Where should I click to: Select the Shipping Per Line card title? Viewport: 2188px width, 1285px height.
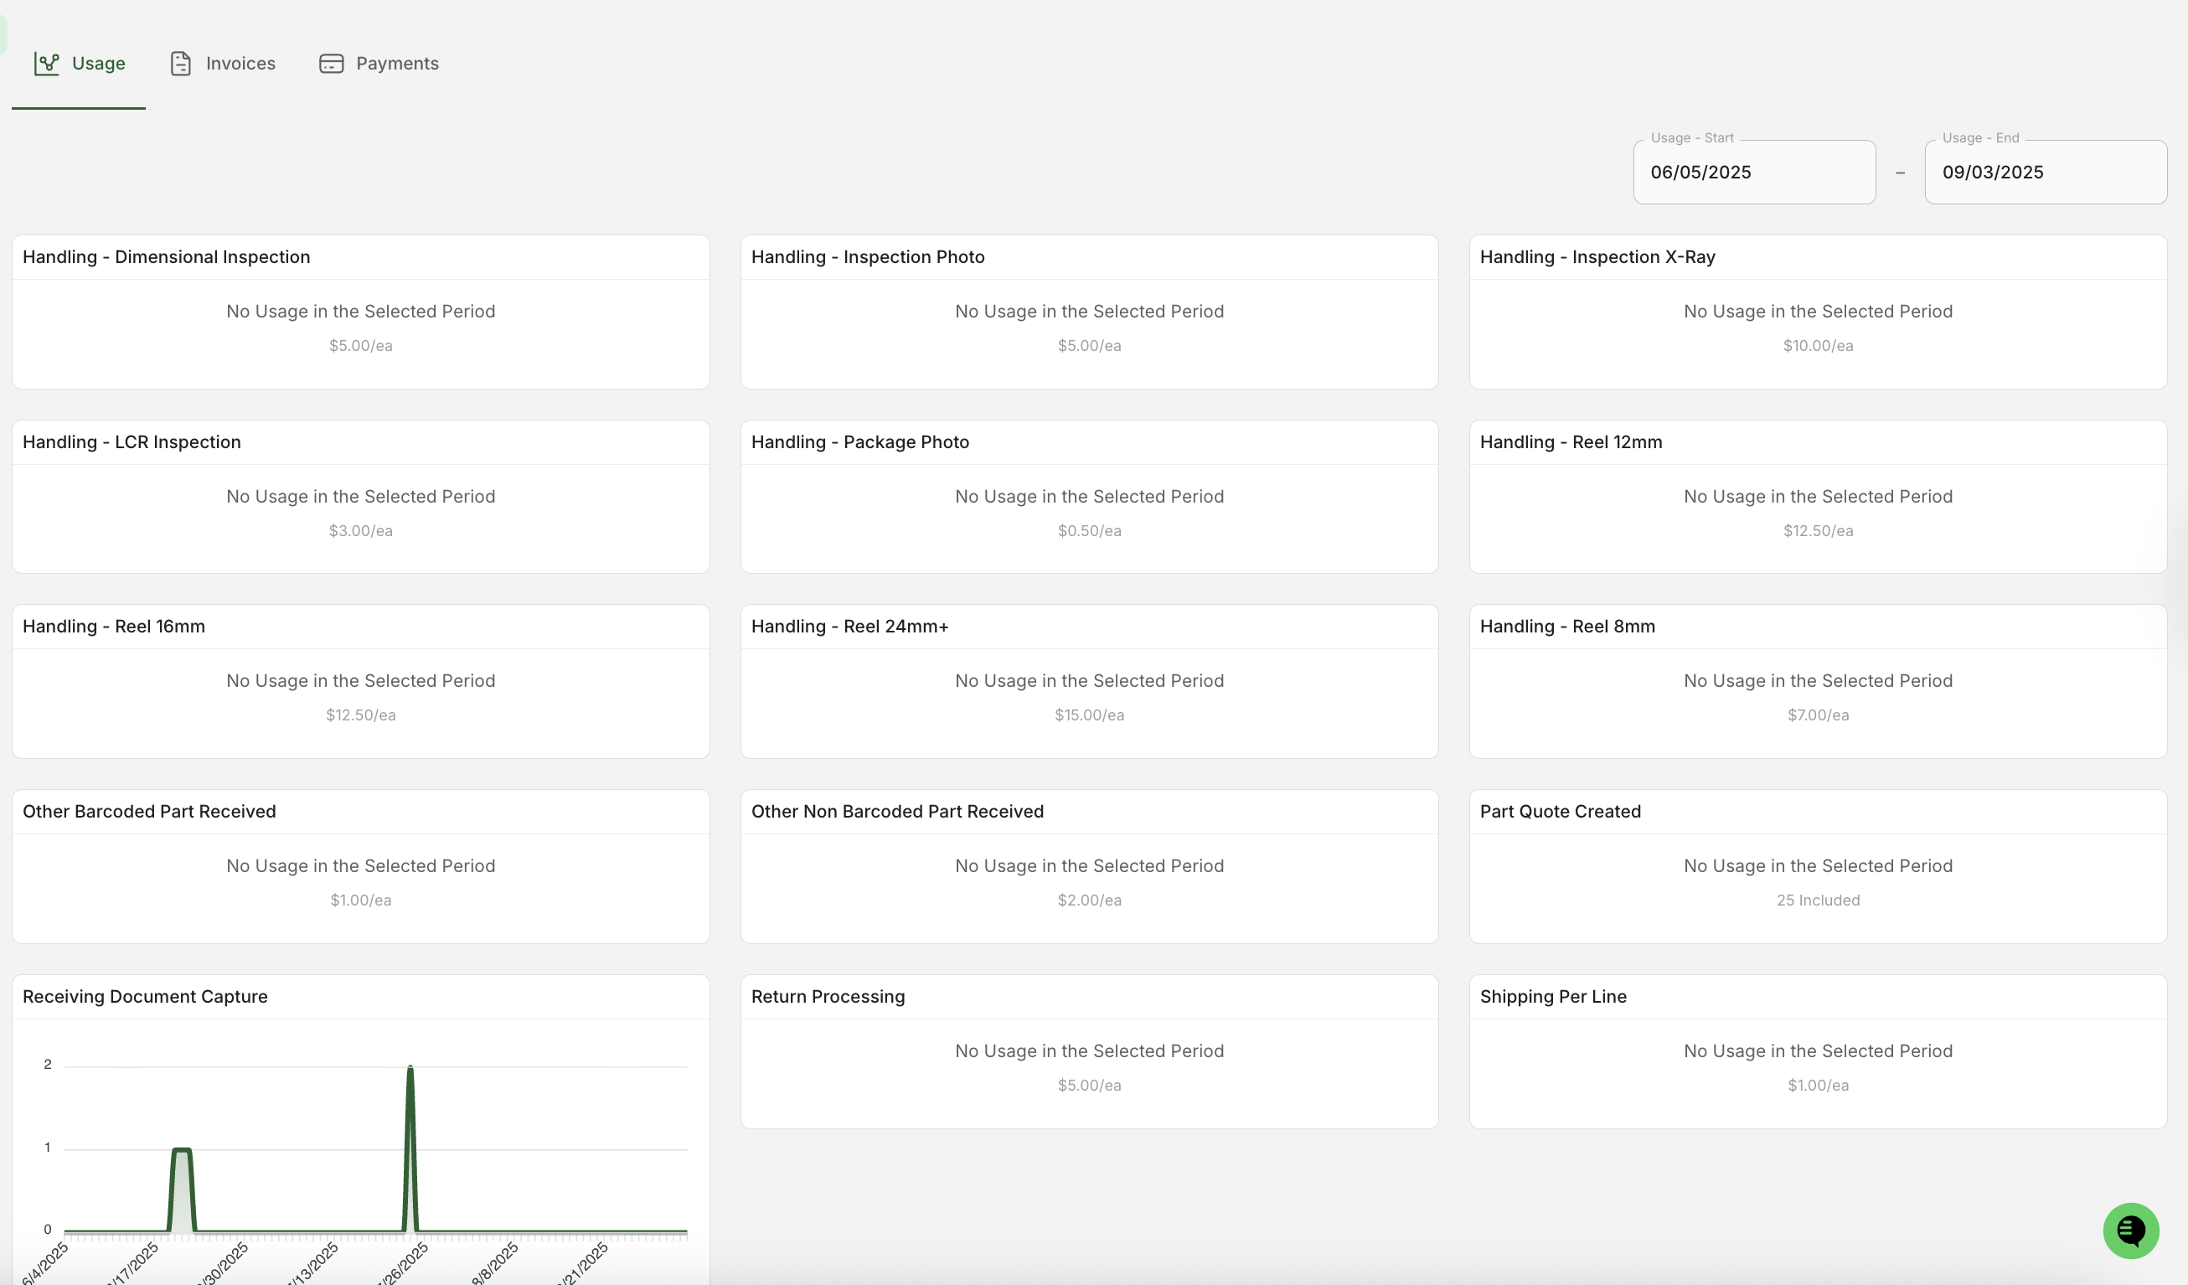coord(1552,996)
